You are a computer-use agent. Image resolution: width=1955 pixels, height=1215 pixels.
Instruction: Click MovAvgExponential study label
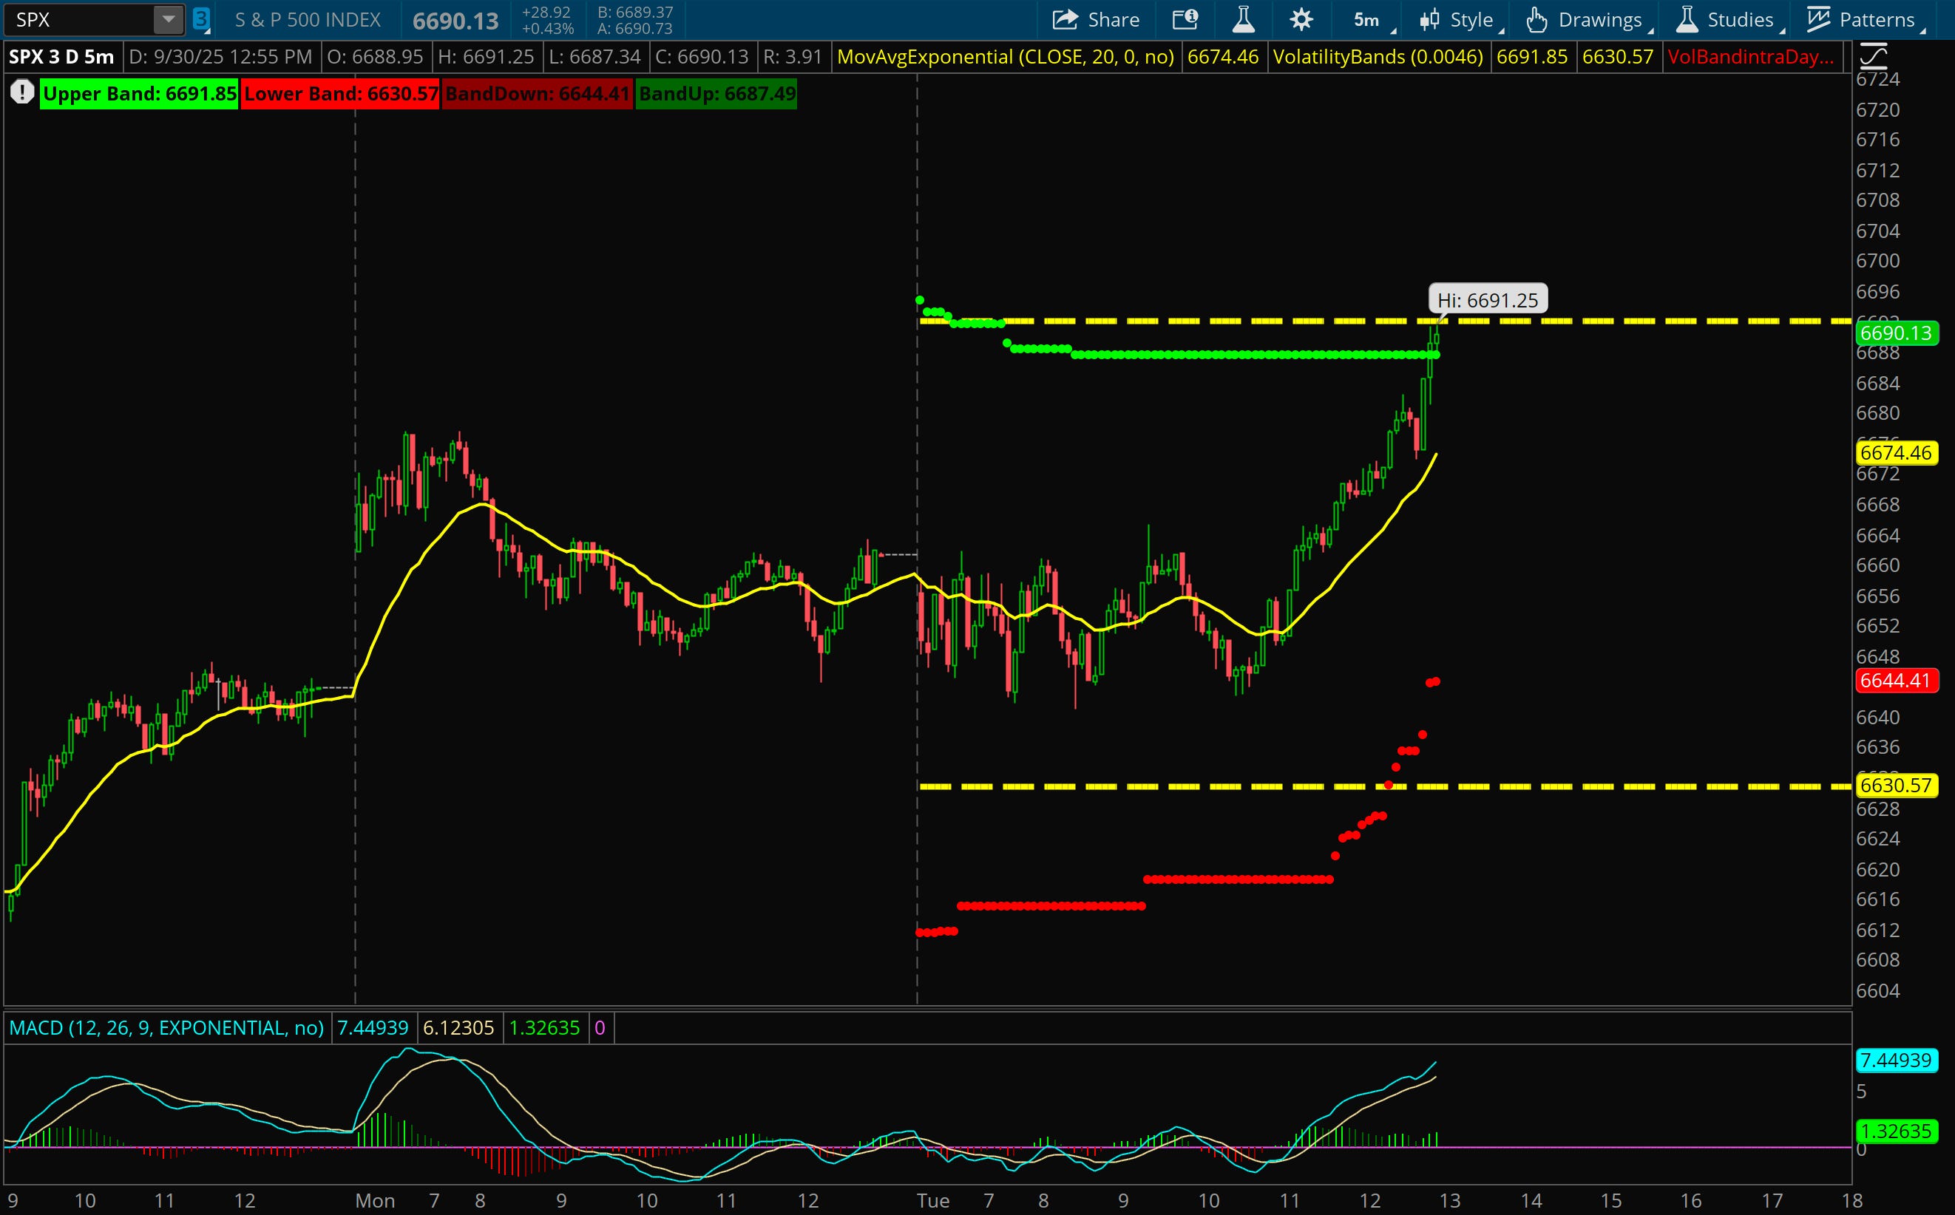click(1005, 57)
